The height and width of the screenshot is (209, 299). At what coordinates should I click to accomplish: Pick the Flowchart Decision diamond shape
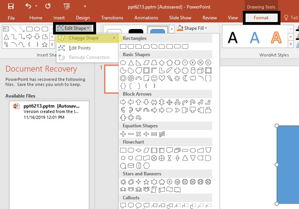(138, 150)
